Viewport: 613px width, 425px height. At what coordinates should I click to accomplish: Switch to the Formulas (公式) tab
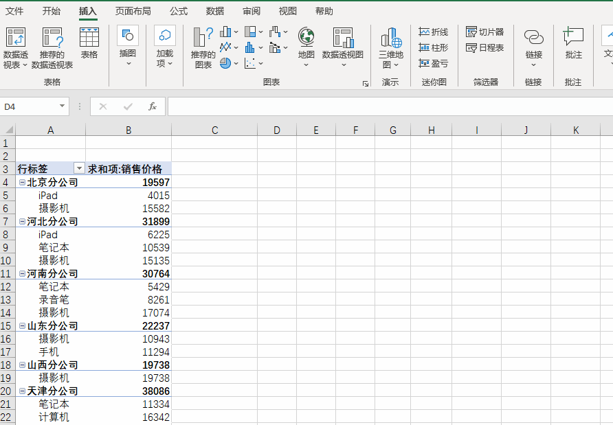[x=179, y=11]
